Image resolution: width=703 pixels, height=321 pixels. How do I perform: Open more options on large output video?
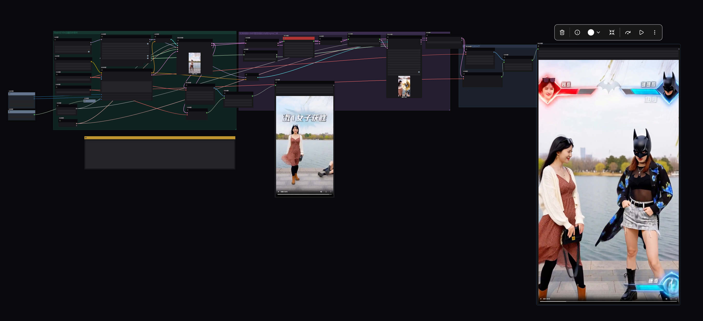[x=676, y=299]
